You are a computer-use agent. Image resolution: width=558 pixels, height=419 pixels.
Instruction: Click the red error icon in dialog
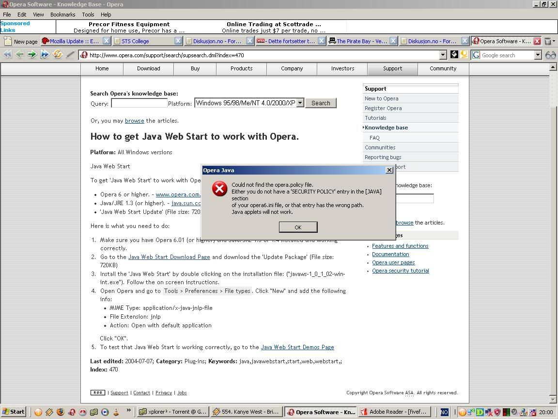(219, 189)
